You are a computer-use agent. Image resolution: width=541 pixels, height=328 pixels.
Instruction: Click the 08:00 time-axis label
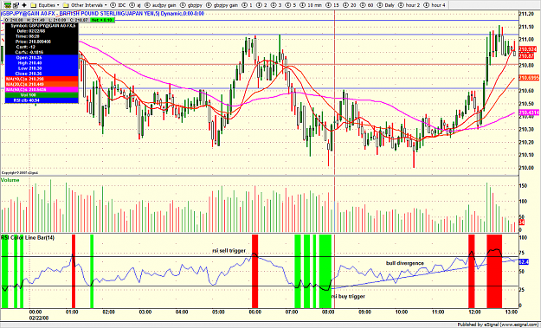(x=328, y=312)
